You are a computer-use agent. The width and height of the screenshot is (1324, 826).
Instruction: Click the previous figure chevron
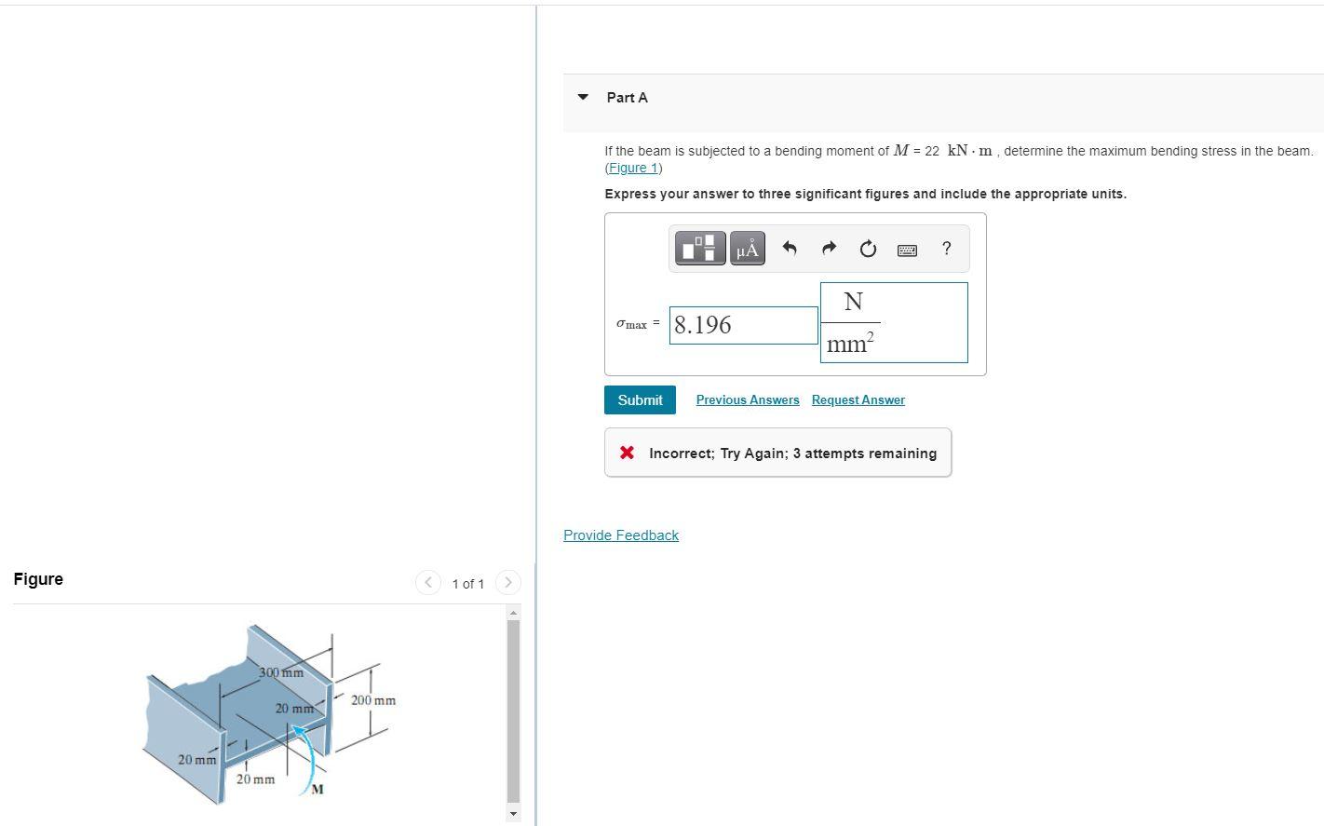click(x=427, y=582)
